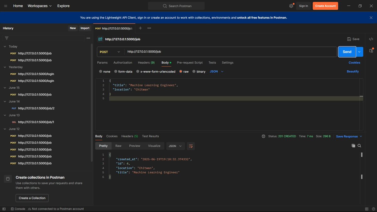Open the Send button arrow dropdown

tap(359, 52)
